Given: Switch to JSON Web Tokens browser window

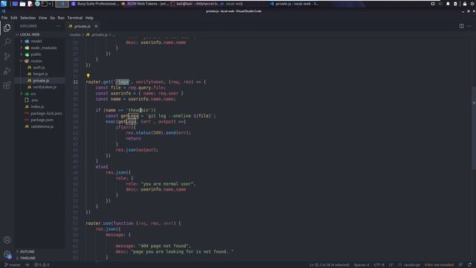Looking at the screenshot, I should coord(144,4).
